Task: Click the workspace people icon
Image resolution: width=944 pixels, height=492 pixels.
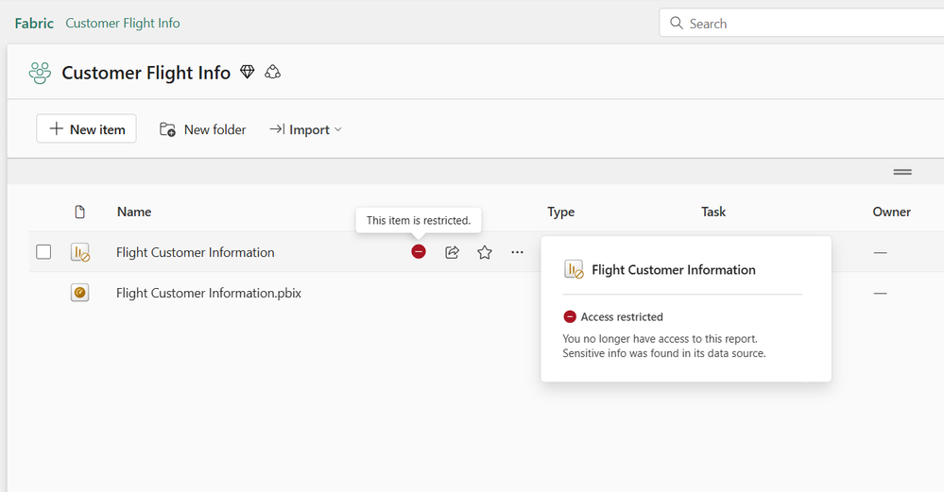Action: [x=40, y=73]
